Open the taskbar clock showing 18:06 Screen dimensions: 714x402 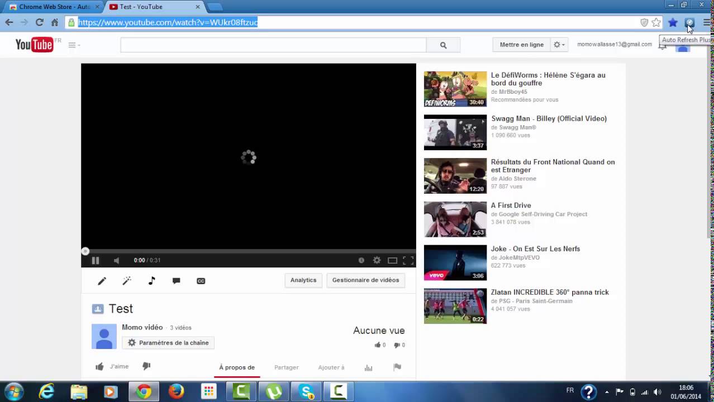click(686, 392)
